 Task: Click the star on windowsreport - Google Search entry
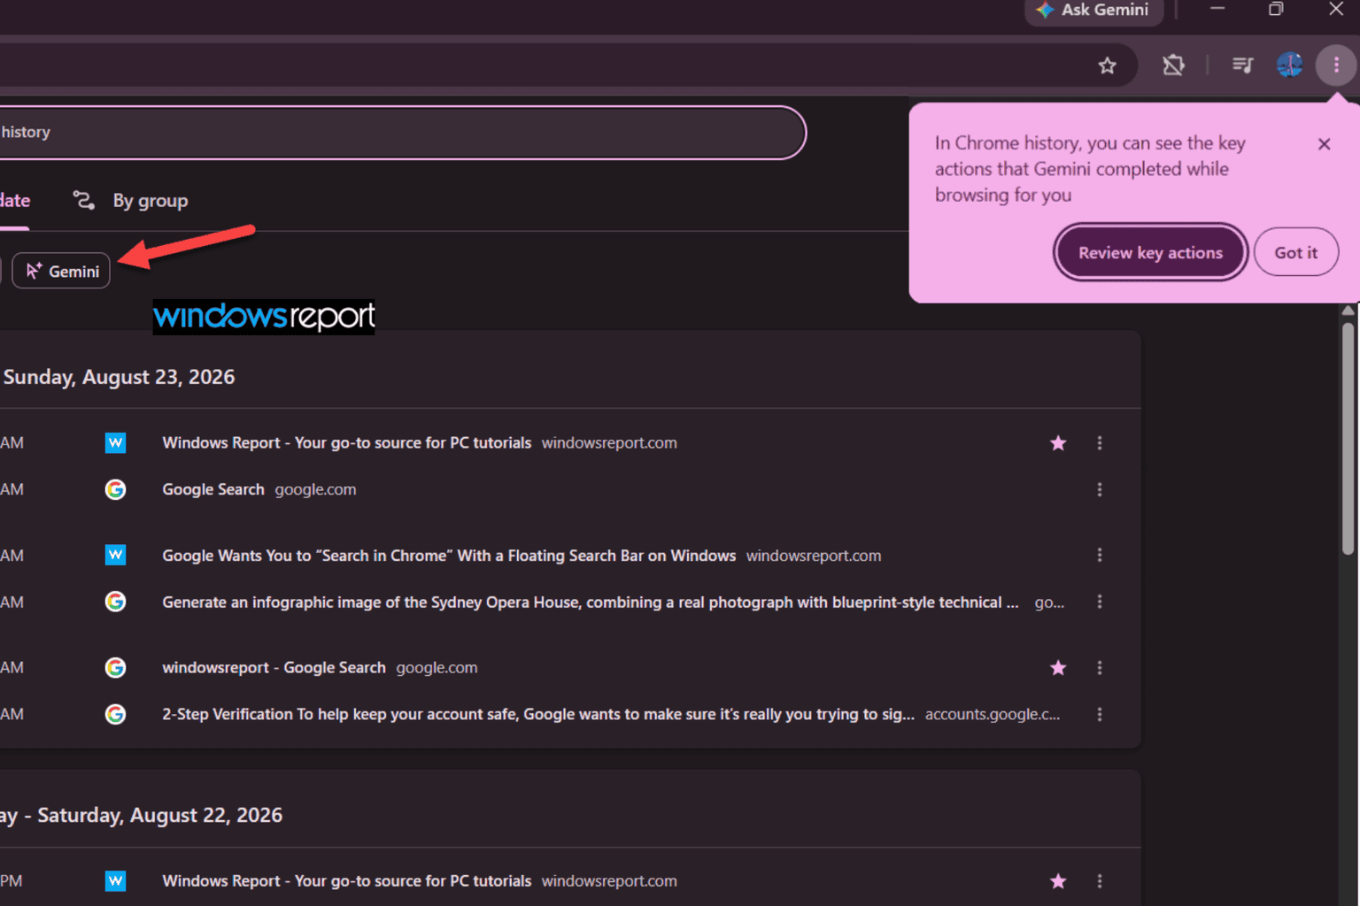click(x=1058, y=668)
